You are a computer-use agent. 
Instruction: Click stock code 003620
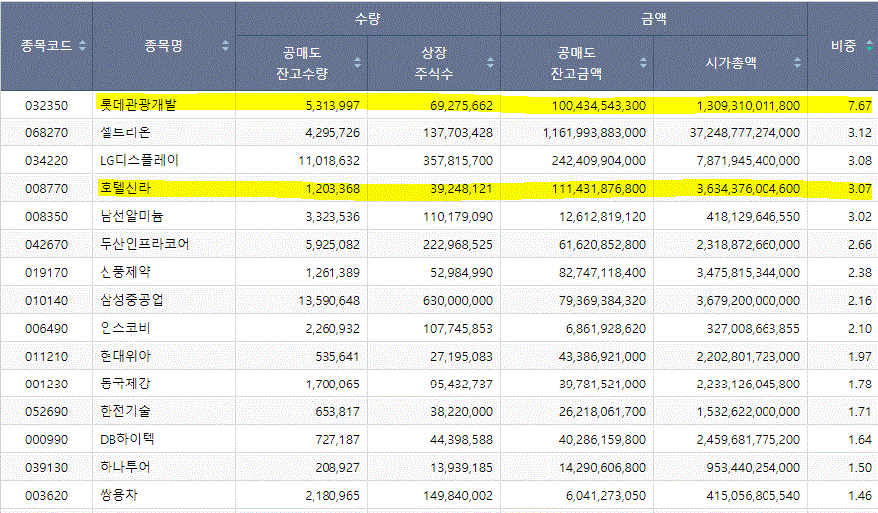[x=46, y=496]
